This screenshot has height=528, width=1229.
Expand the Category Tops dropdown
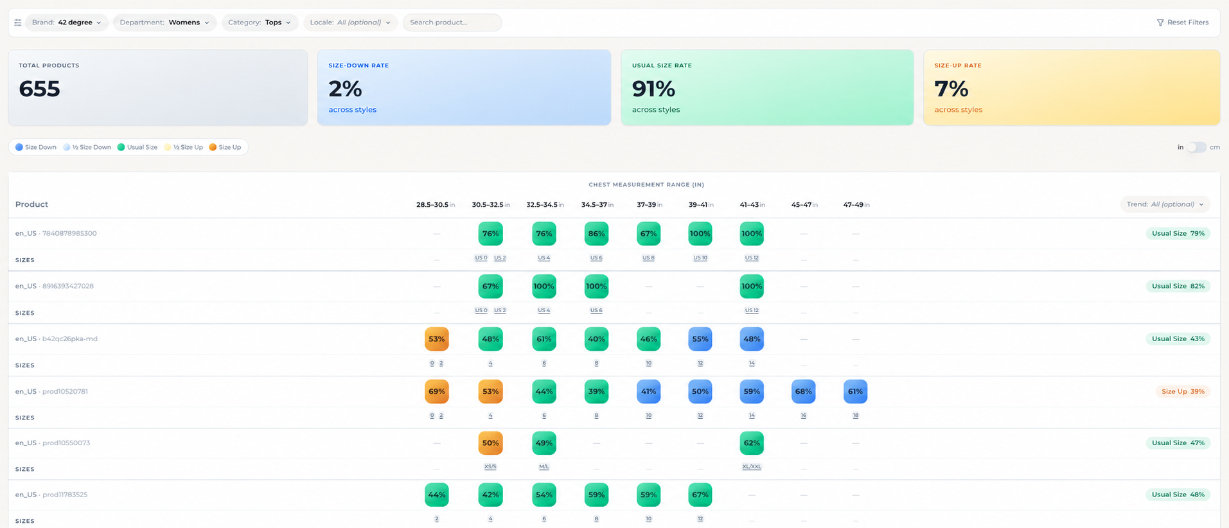tap(260, 22)
